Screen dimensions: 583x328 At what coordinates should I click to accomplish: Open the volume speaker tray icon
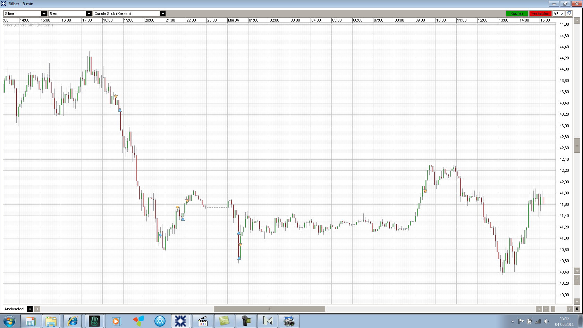click(x=546, y=321)
